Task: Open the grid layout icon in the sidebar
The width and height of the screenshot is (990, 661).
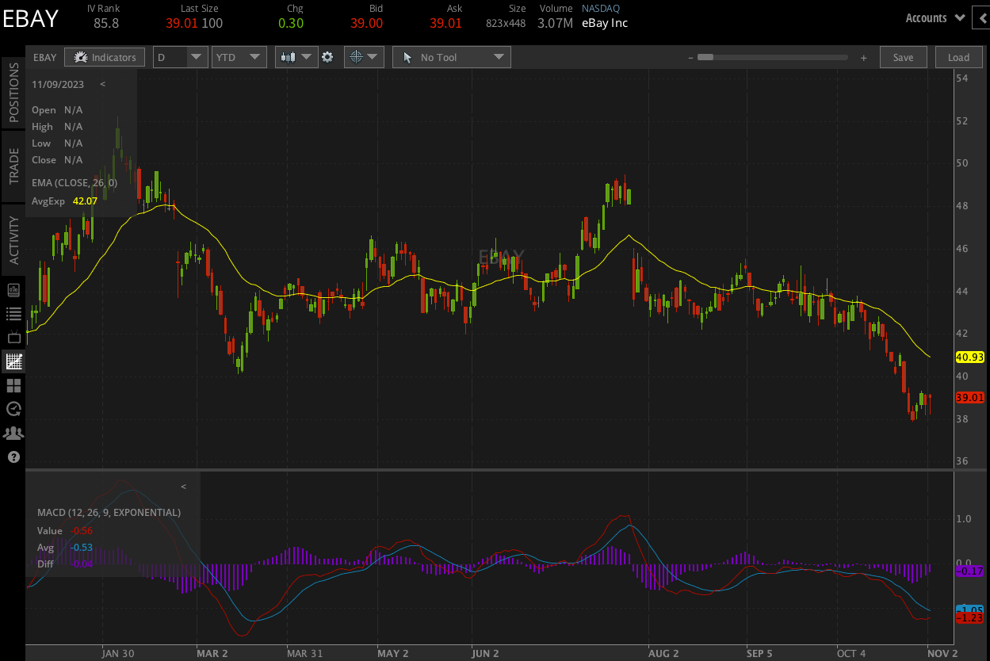Action: click(x=13, y=385)
